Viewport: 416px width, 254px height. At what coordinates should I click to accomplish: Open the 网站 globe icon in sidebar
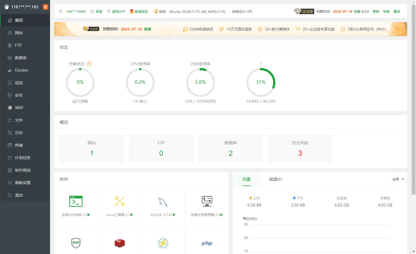click(10, 33)
